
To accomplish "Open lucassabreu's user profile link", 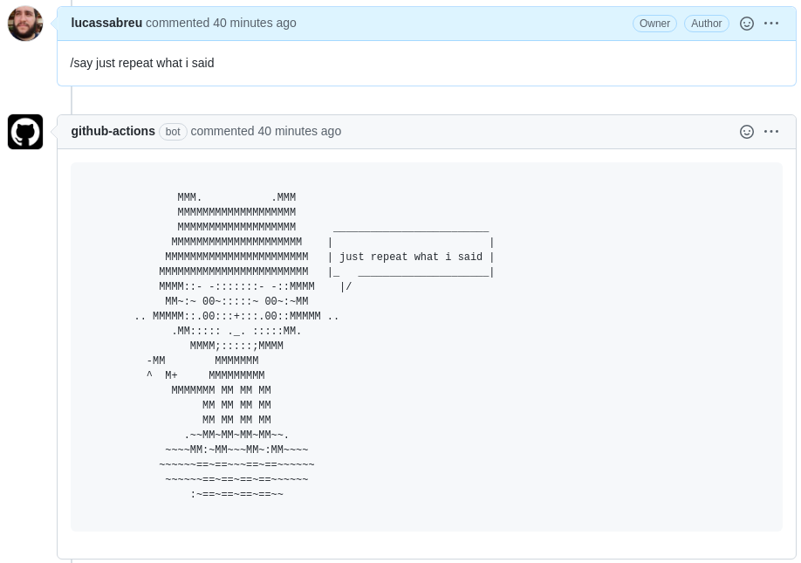I will (106, 24).
